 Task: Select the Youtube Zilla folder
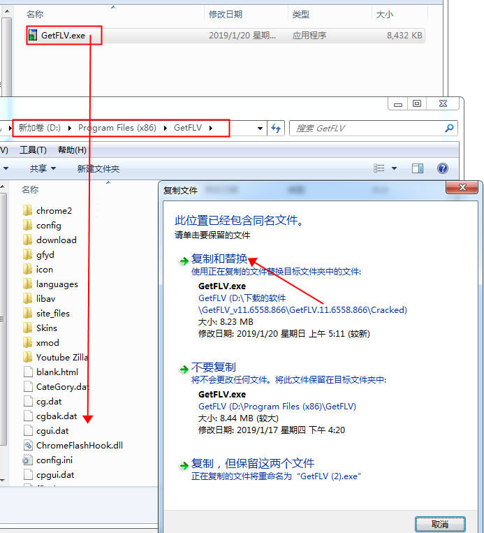pyautogui.click(x=55, y=357)
